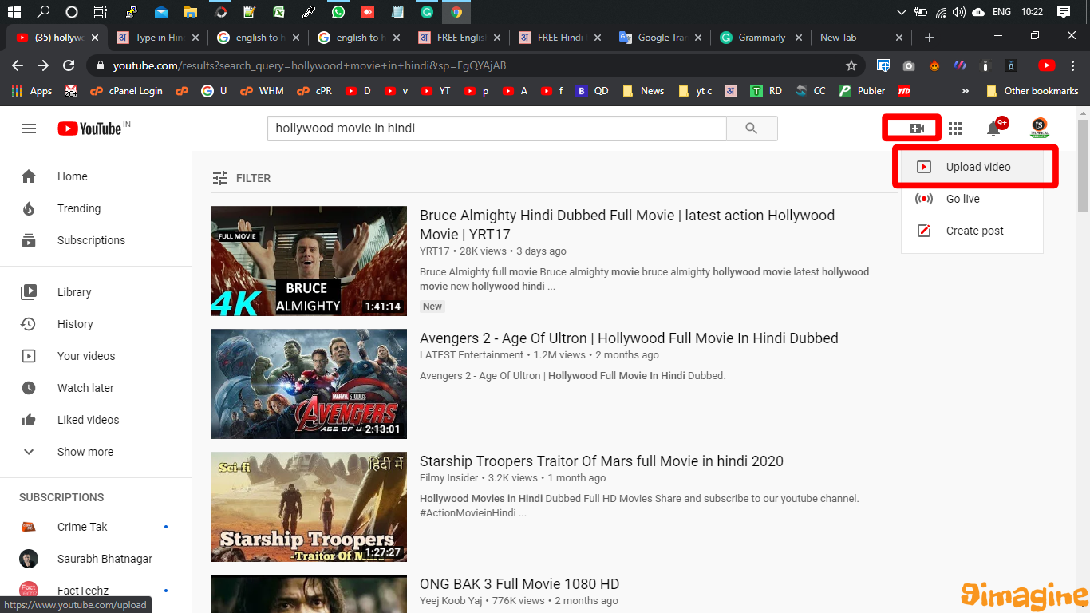Open the Starship Troopers video title
The height and width of the screenshot is (613, 1090).
tap(602, 461)
